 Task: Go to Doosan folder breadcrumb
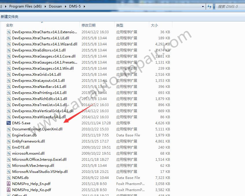(55, 6)
